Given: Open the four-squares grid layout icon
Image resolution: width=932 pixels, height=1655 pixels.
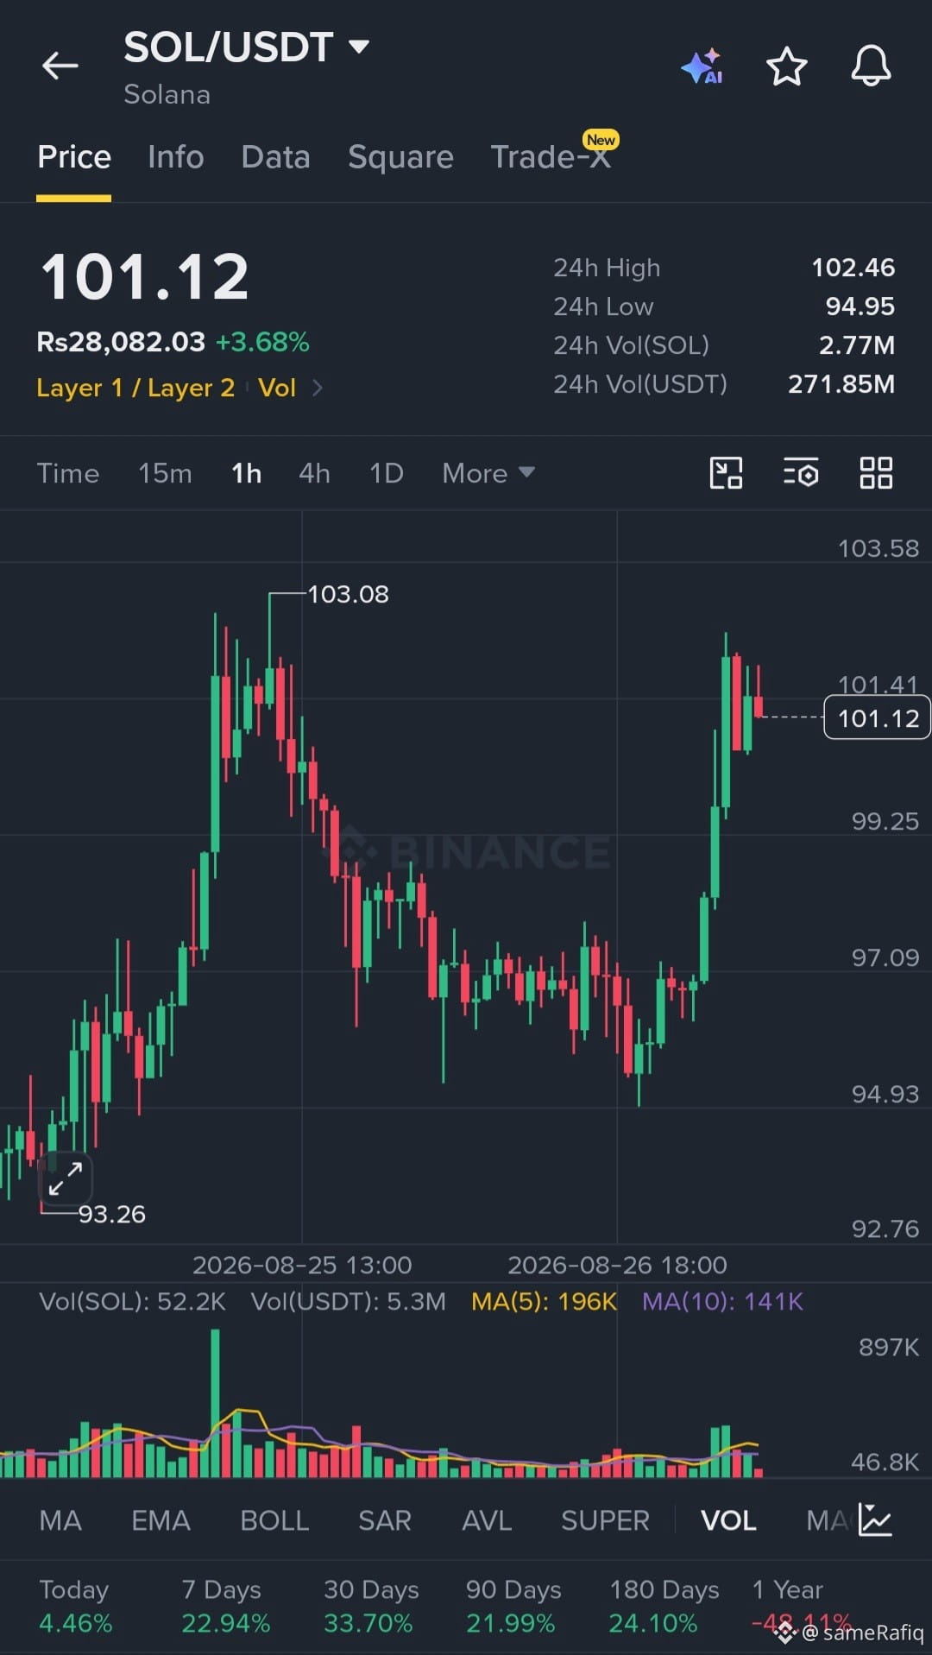Looking at the screenshot, I should click(x=876, y=473).
